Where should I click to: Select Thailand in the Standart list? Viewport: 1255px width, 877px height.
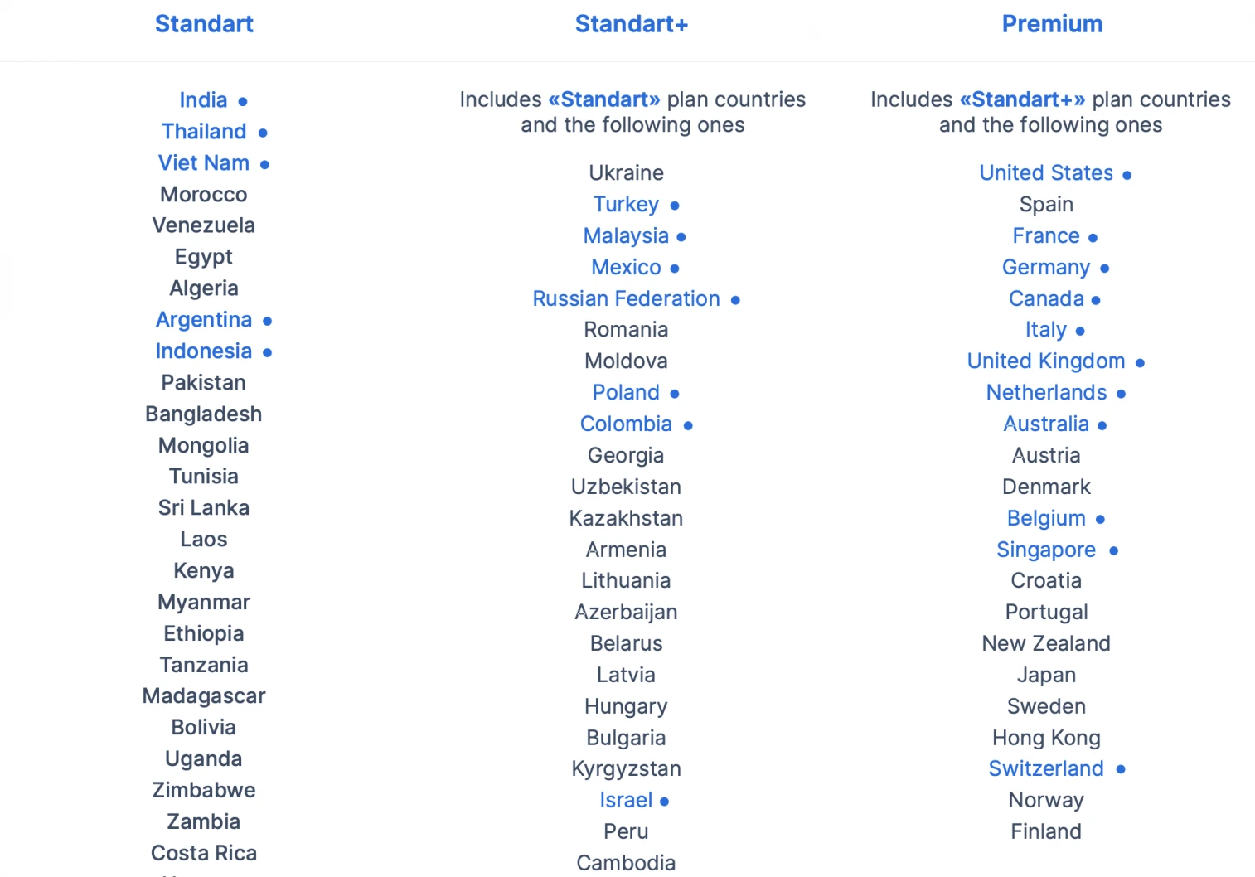coord(204,132)
